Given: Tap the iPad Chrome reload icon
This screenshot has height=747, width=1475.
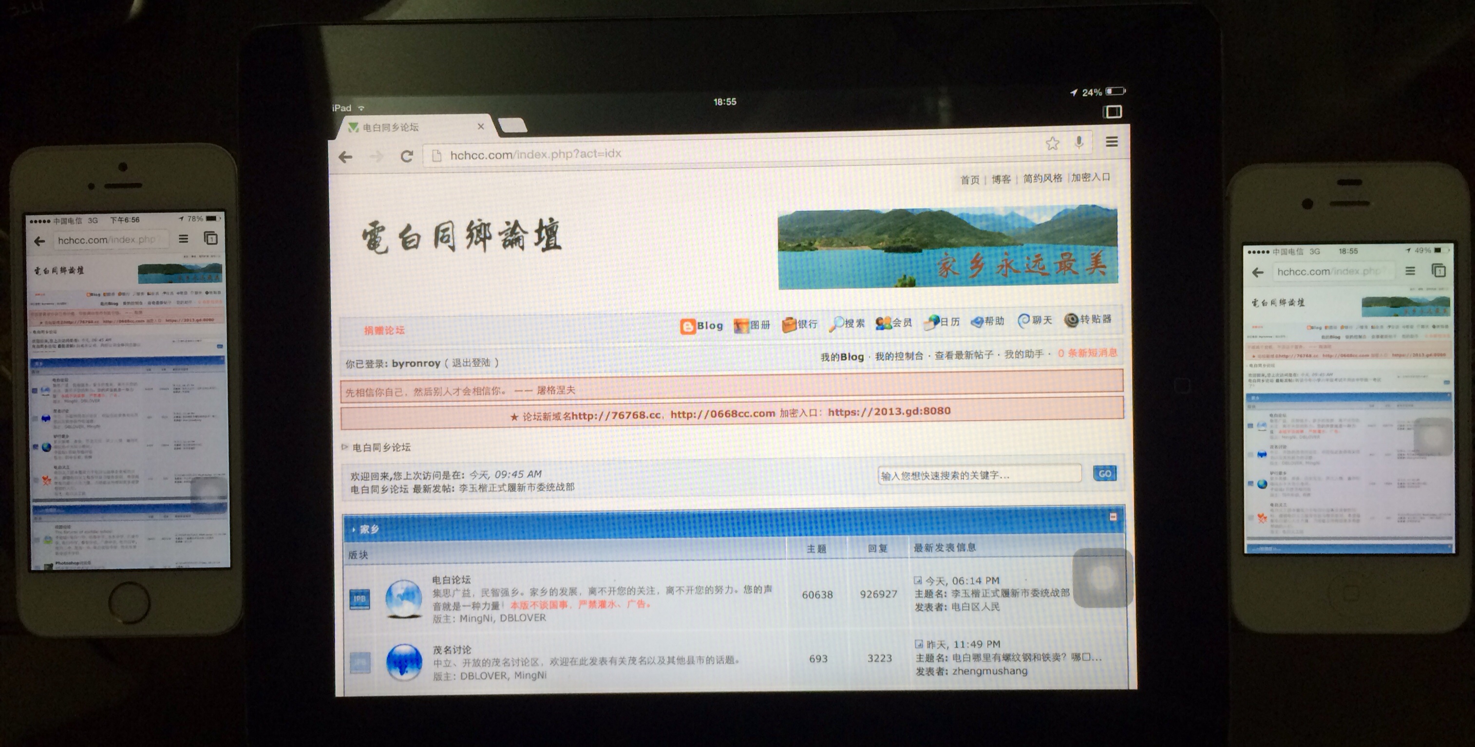Looking at the screenshot, I should pyautogui.click(x=407, y=156).
